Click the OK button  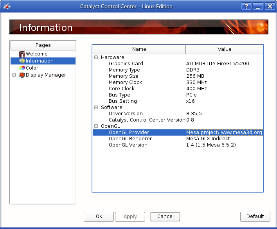(x=99, y=216)
